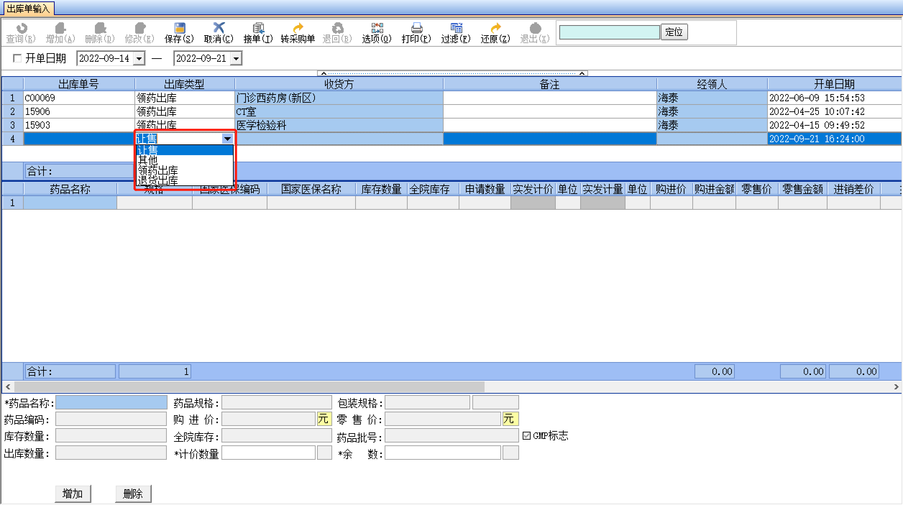This screenshot has width=903, height=505.
Task: Click the 定位 locate button
Action: coord(674,32)
